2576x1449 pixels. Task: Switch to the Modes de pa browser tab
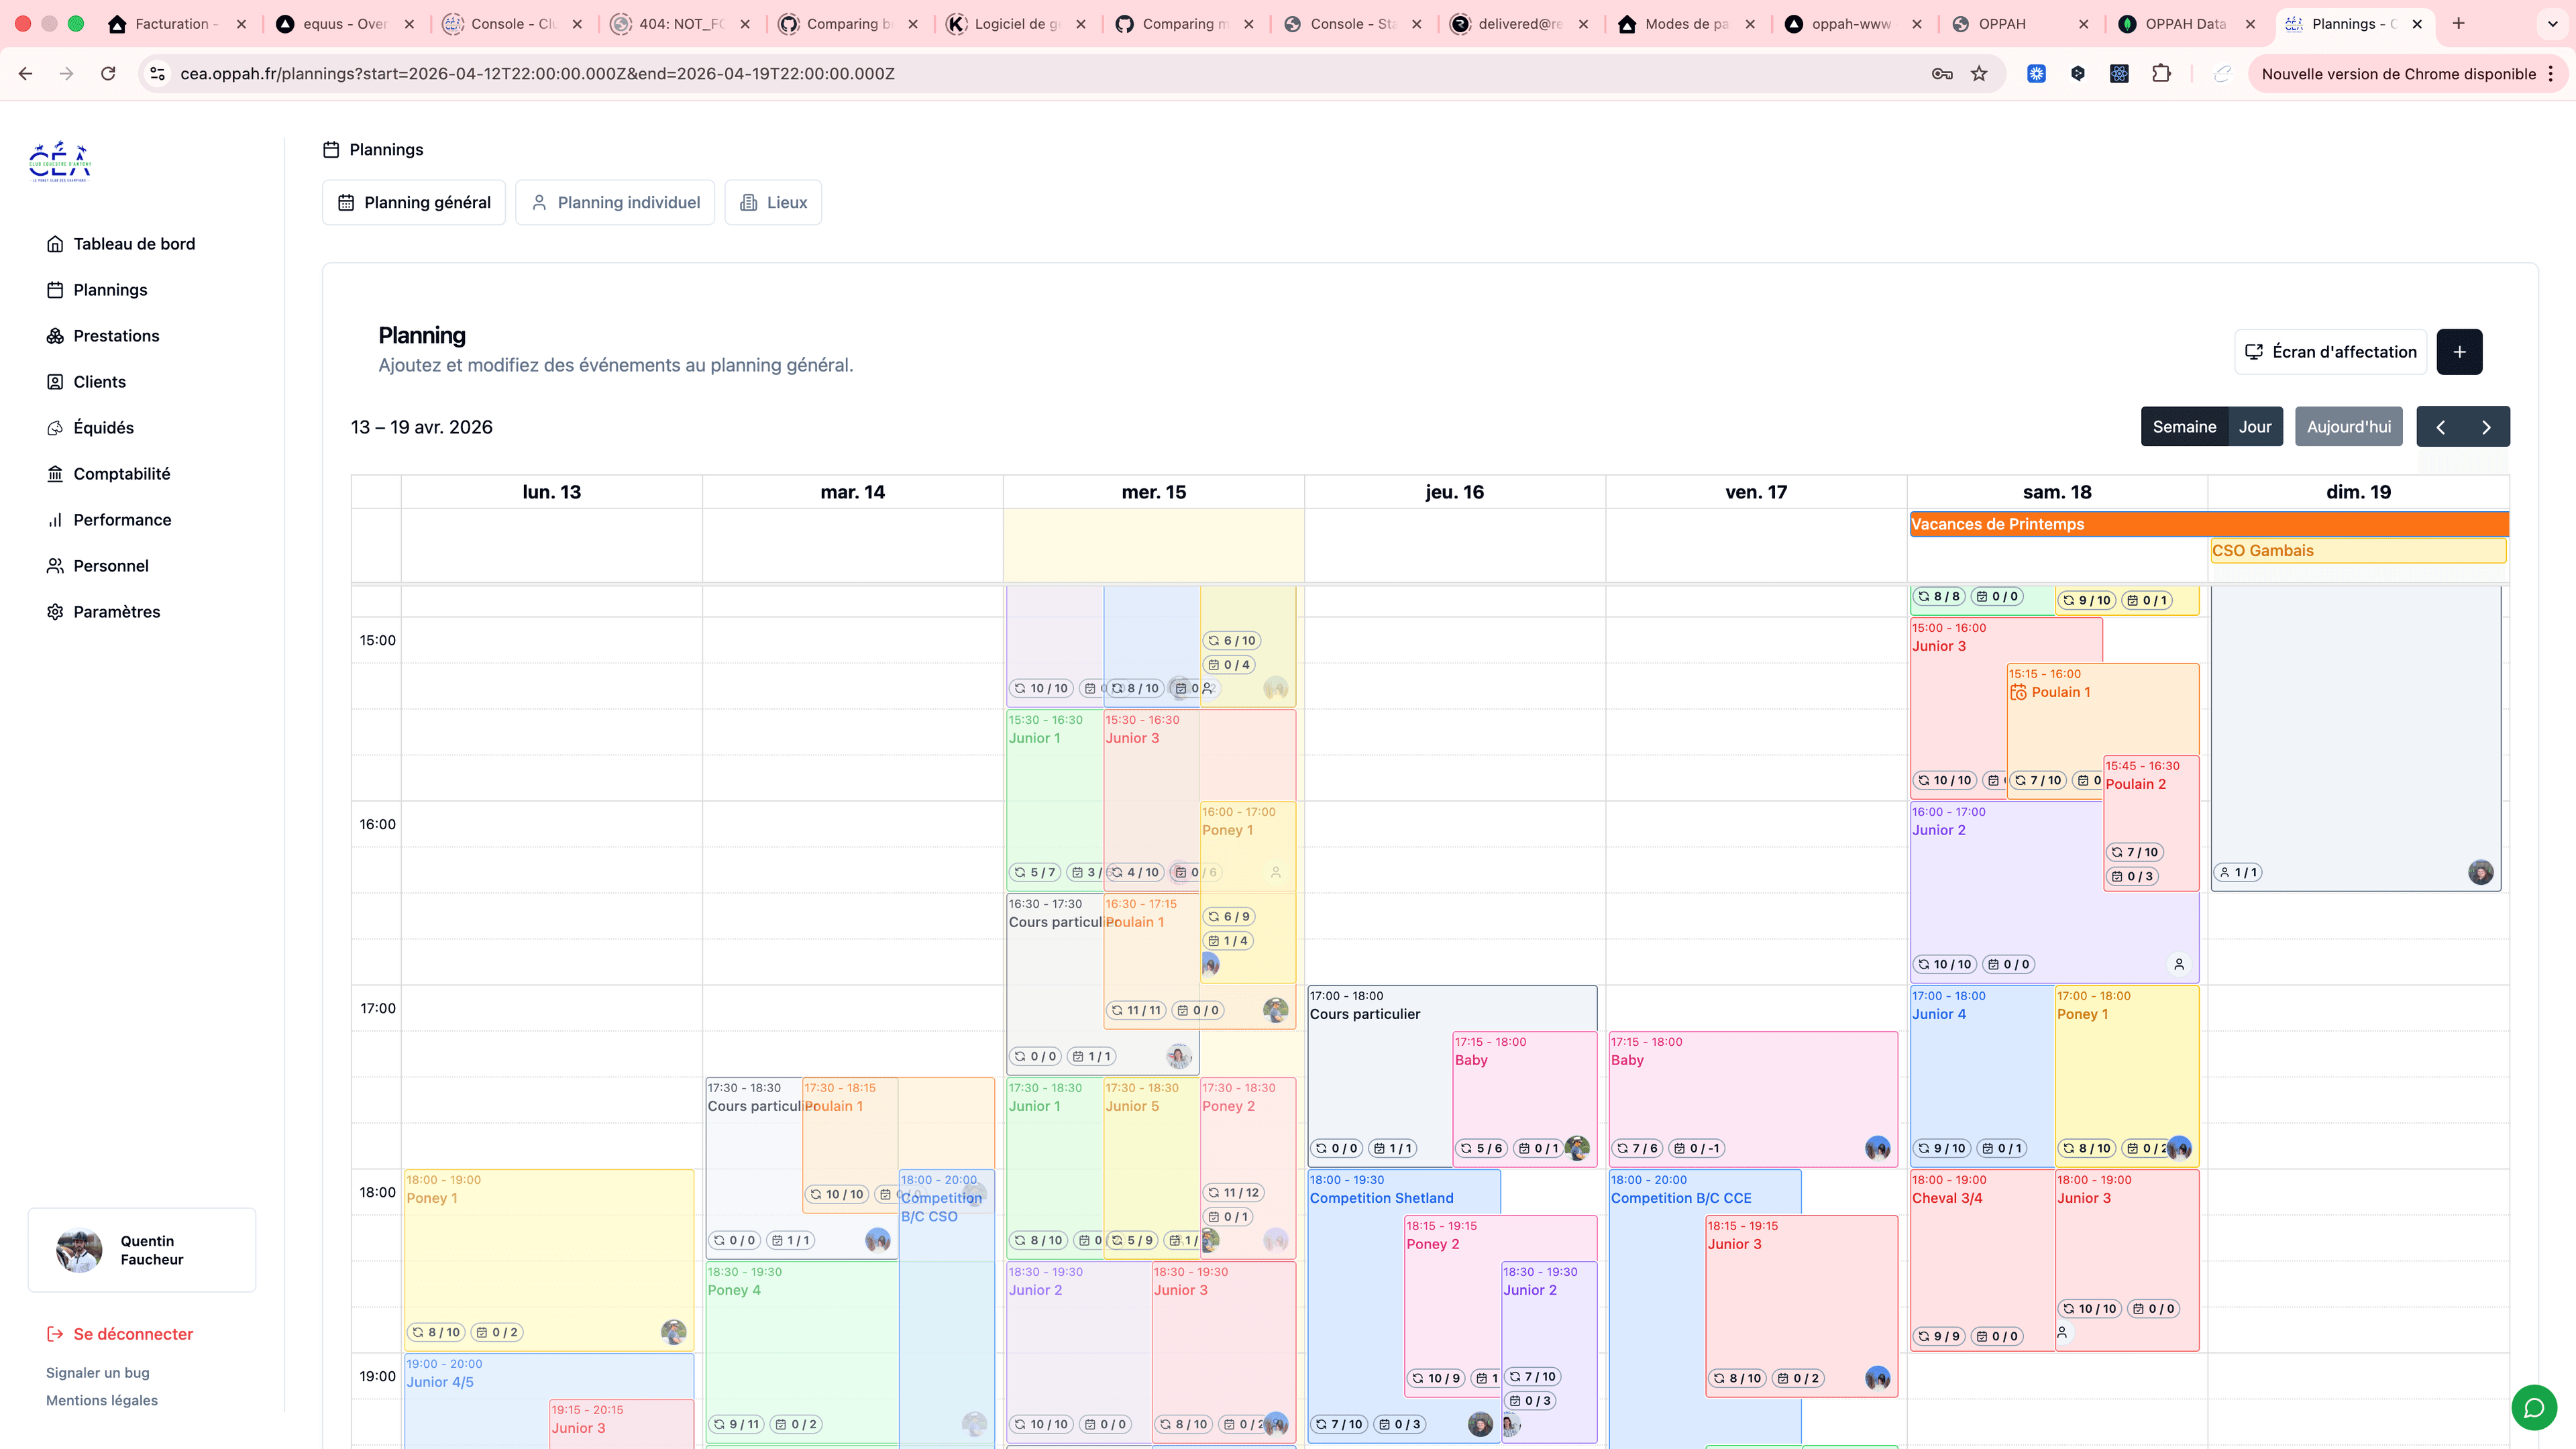[1686, 23]
